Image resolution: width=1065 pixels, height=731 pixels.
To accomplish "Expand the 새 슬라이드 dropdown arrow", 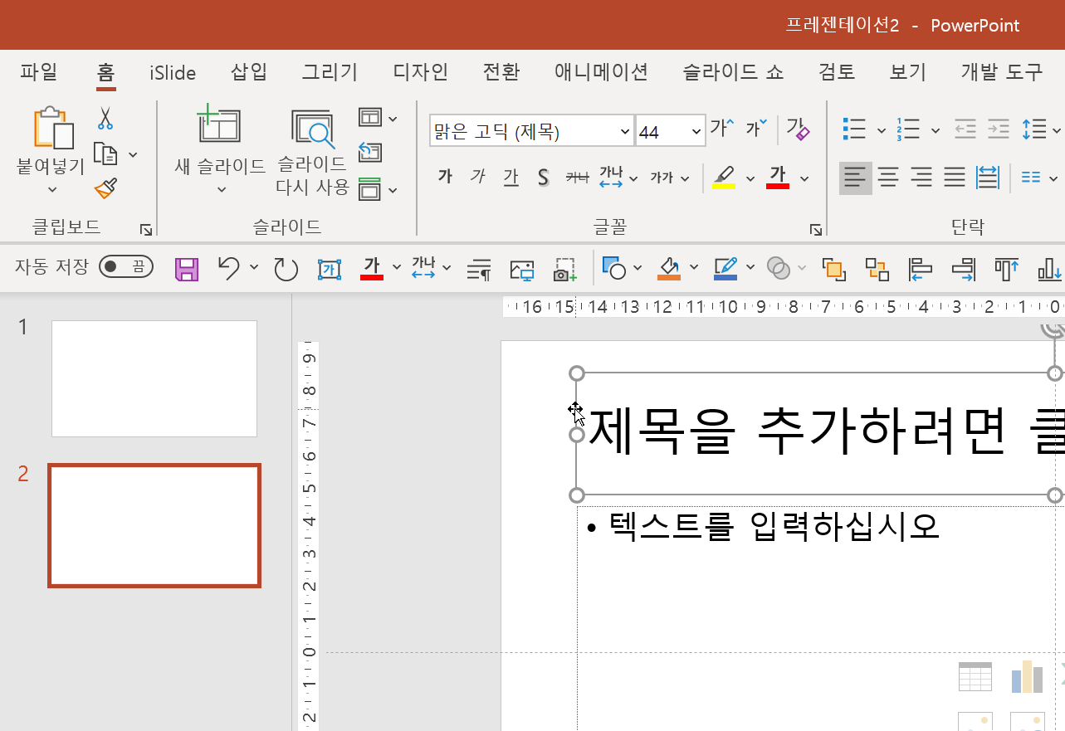I will 221,189.
